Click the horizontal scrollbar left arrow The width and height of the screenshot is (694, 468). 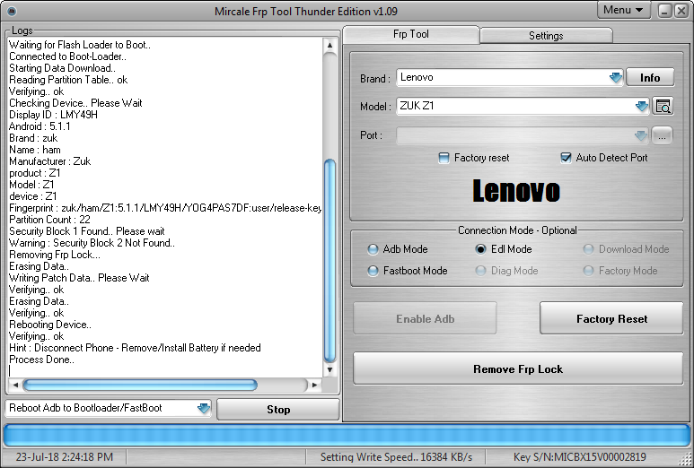(15, 385)
